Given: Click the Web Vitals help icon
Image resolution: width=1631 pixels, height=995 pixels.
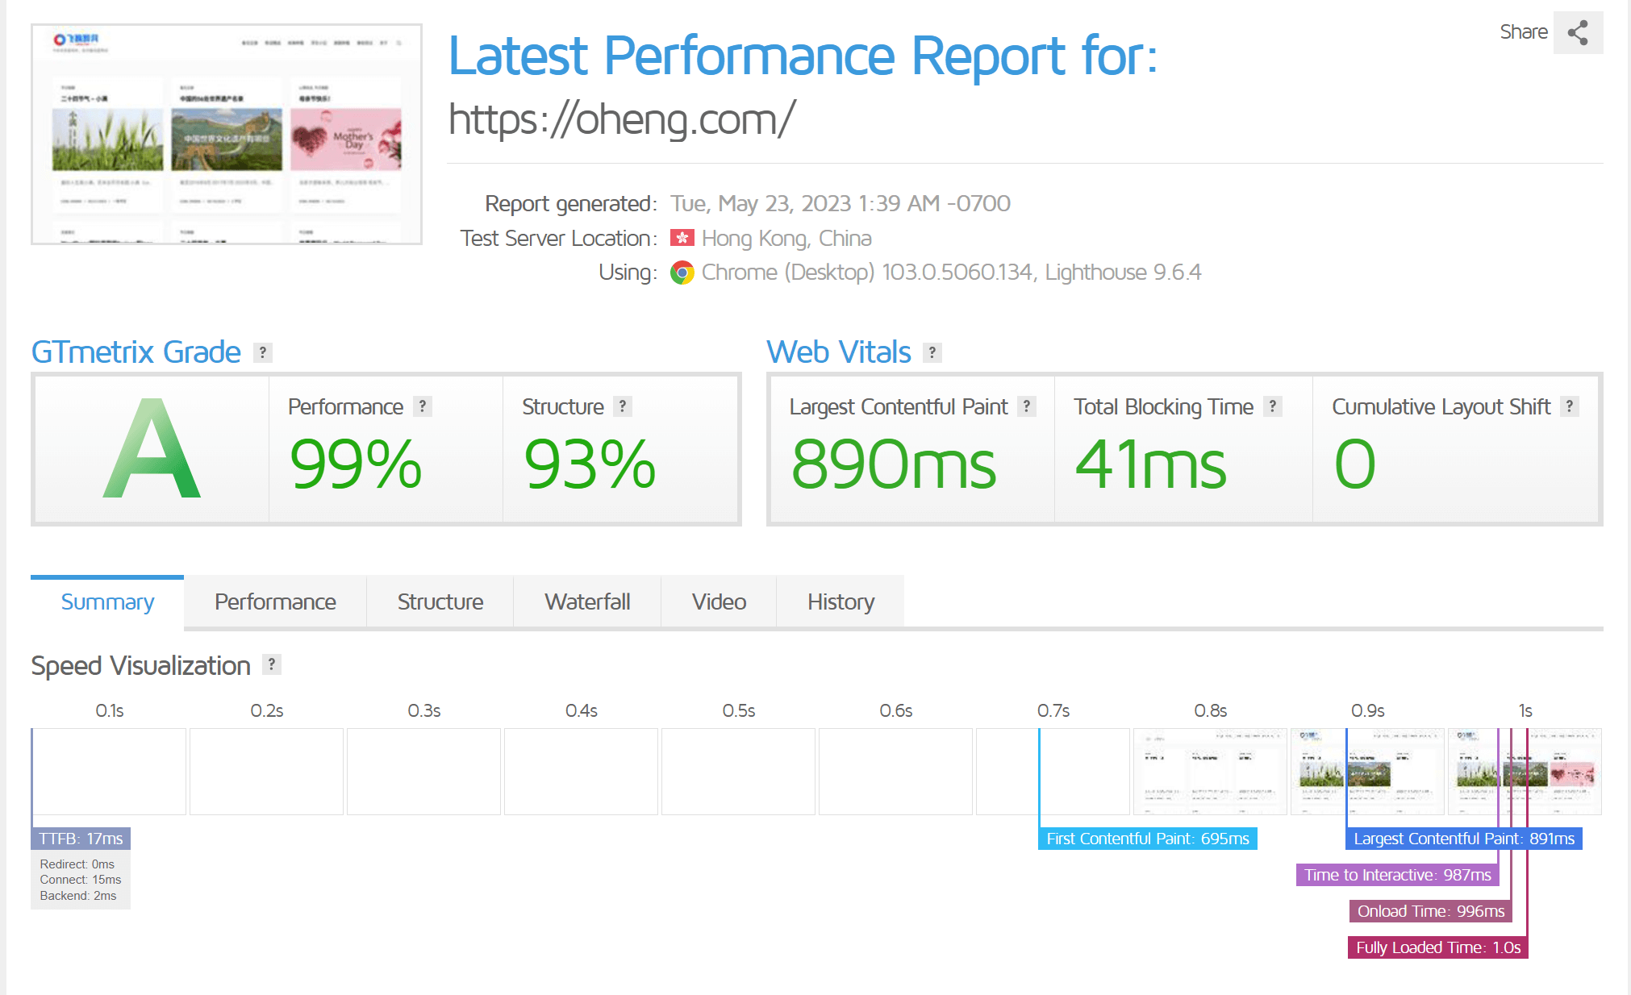Looking at the screenshot, I should coord(932,352).
